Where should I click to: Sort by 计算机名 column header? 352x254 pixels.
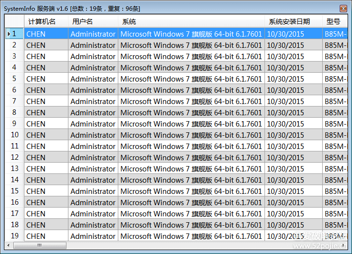point(46,21)
